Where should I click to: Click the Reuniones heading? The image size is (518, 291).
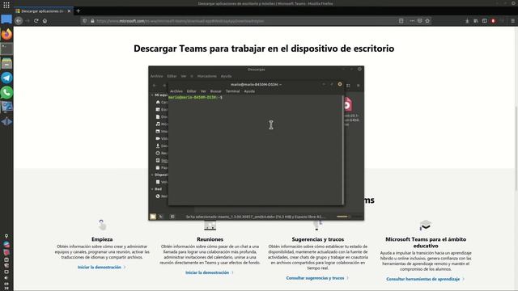tap(210, 239)
